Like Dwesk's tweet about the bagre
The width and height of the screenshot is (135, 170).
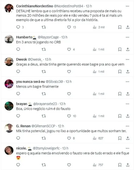(69, 72)
